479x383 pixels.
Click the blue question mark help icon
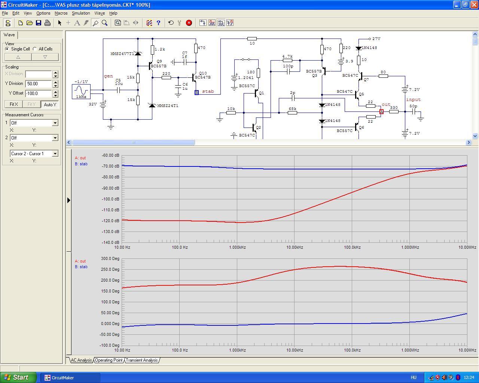158,23
